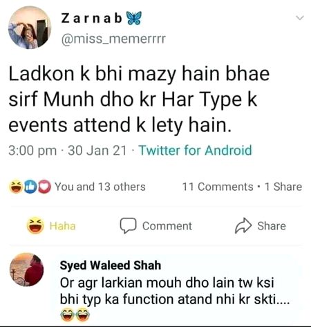Expand tweet options chevron at top right
The image size is (311, 327).
coord(300,17)
